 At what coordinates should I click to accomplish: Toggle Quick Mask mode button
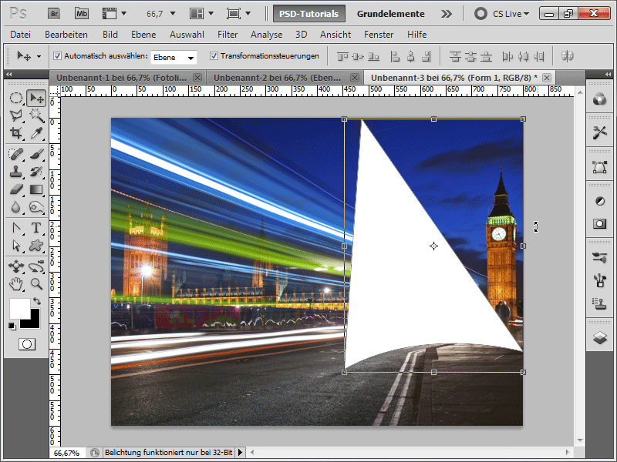coord(27,344)
